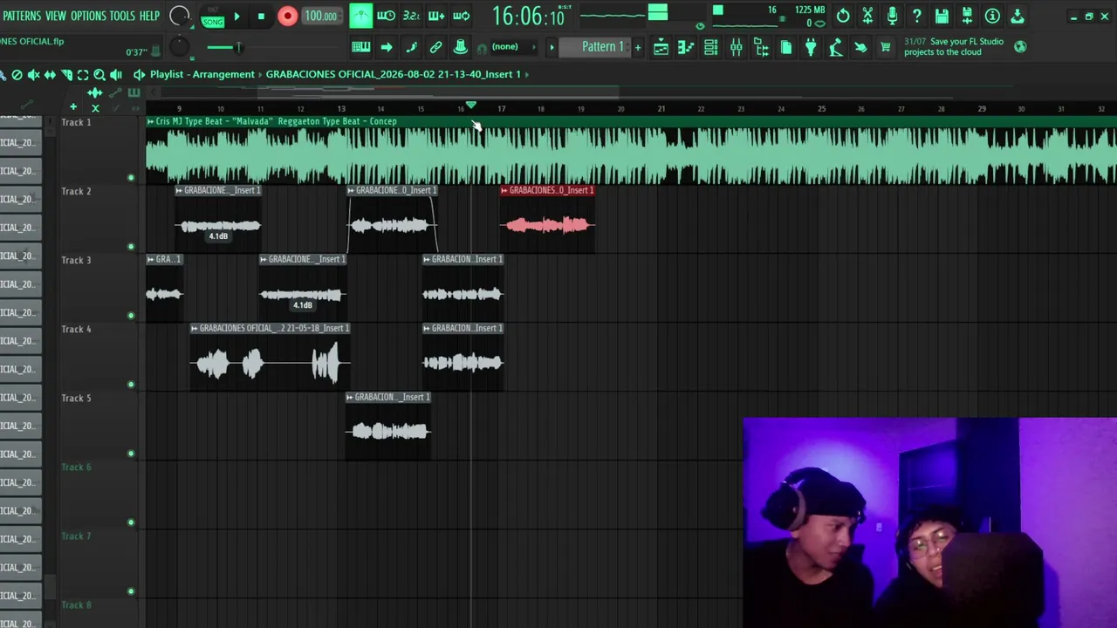Open the Save your FL Studio projects news
This screenshot has height=628, width=1117.
[x=954, y=47]
